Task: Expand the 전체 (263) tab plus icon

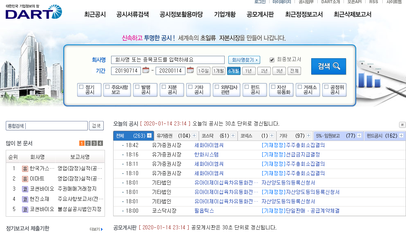Action: click(x=149, y=135)
